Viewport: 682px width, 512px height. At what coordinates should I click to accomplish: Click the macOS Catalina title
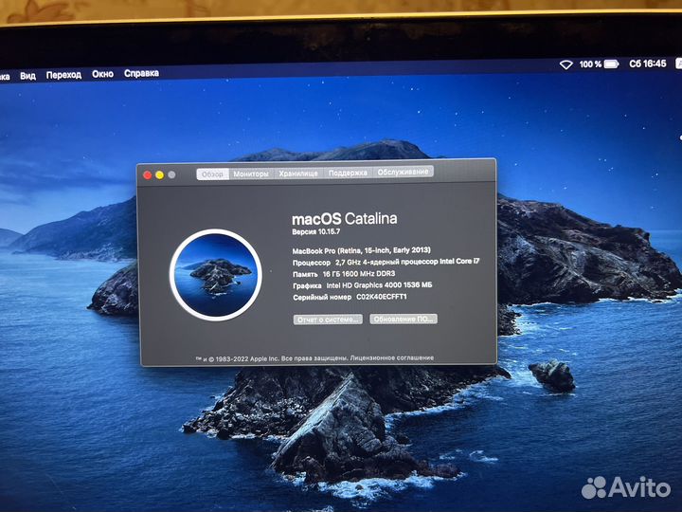[x=345, y=219]
